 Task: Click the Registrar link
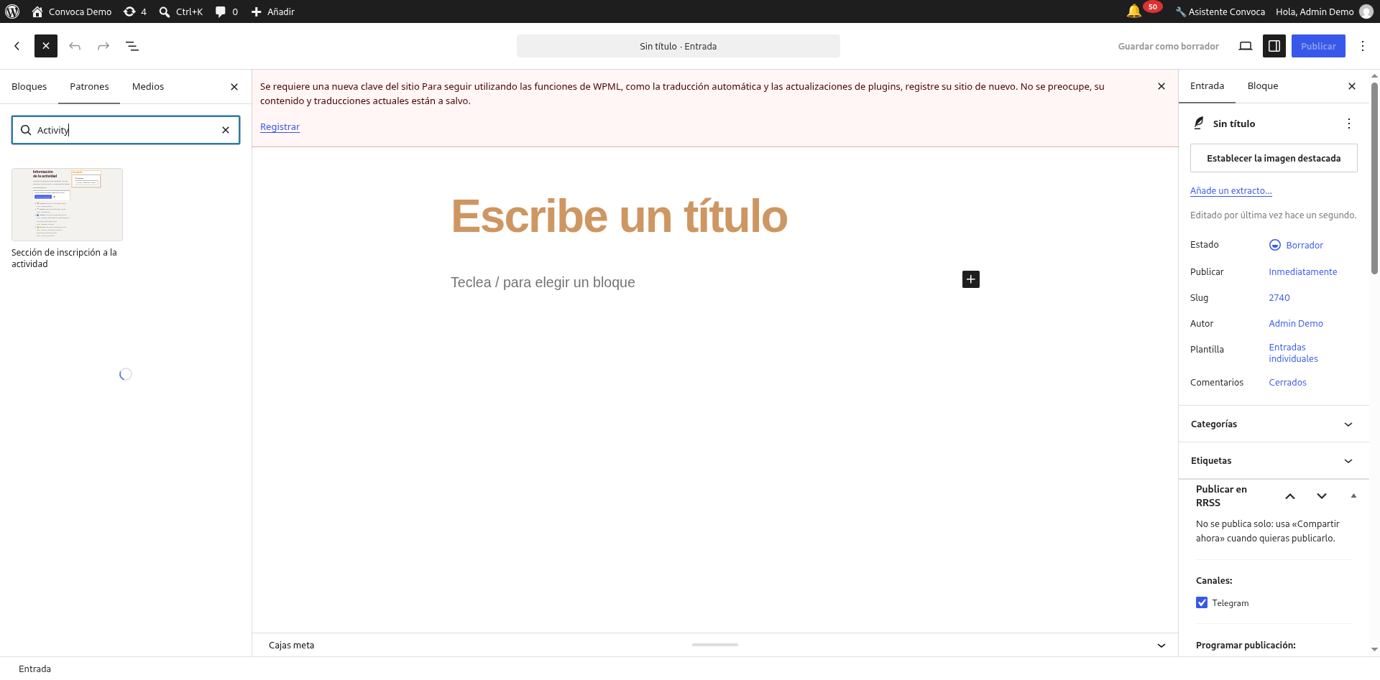[280, 126]
